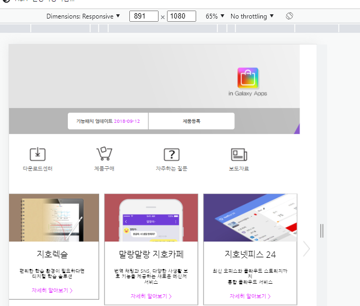The width and height of the screenshot is (360, 306).
Task: Click the 제품구매 label
Action: (x=104, y=168)
